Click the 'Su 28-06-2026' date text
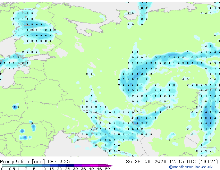 pos(146,162)
